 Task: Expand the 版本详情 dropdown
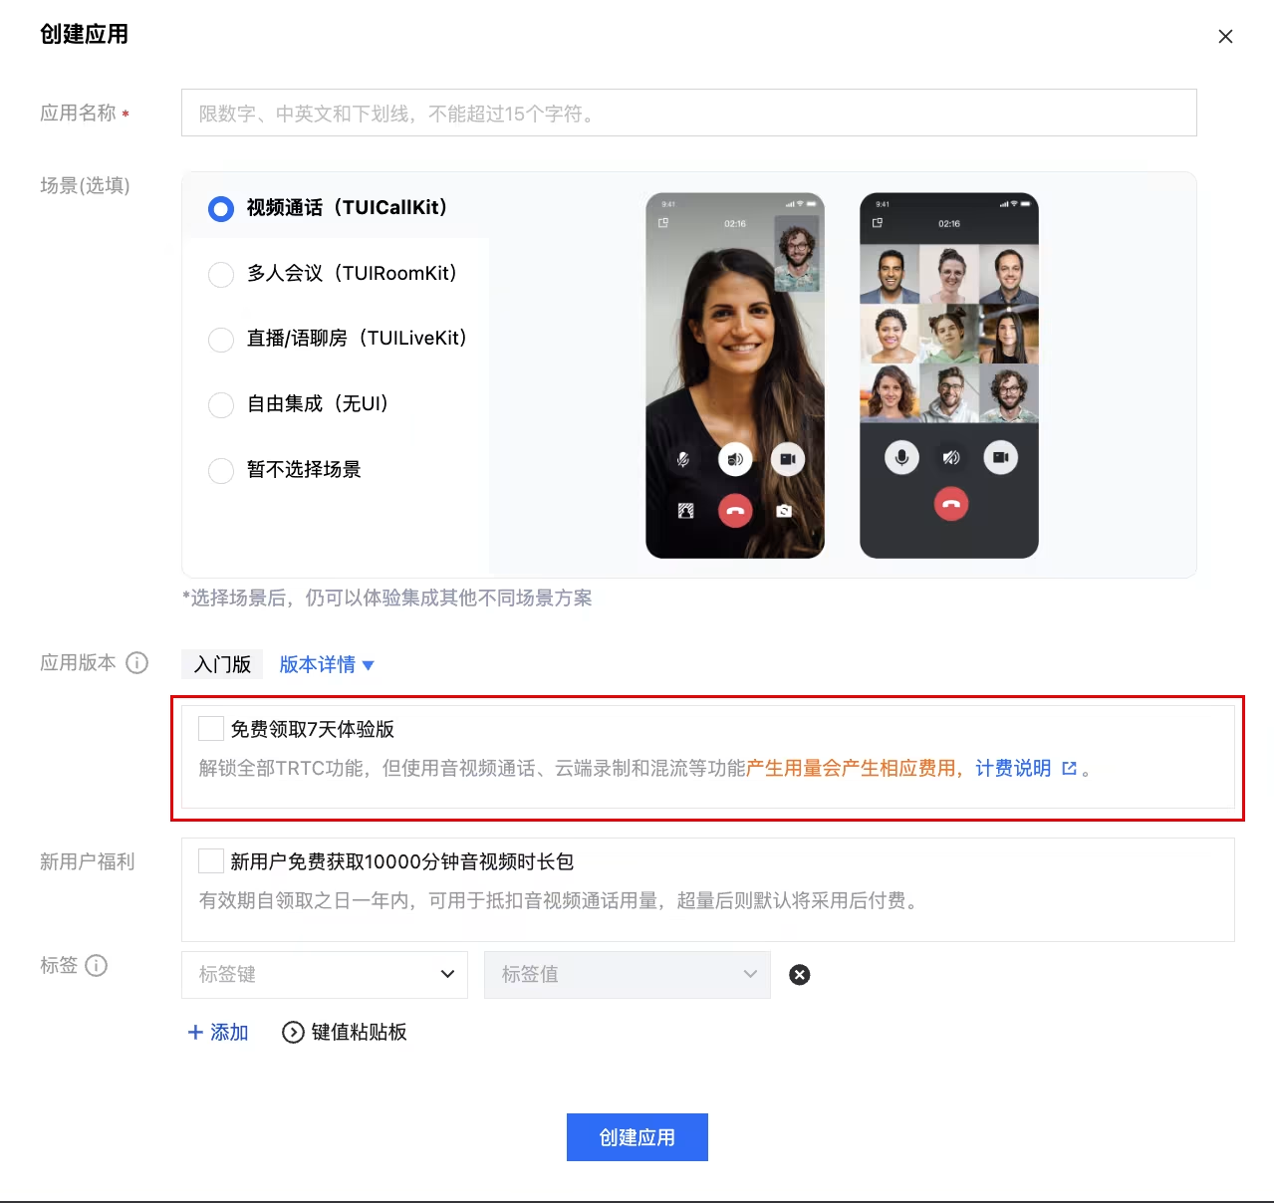click(x=326, y=664)
